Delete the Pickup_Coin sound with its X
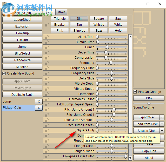The image size is (166, 162). click(x=39, y=108)
